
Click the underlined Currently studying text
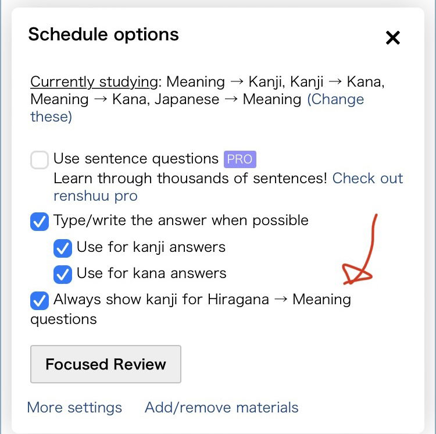click(x=94, y=82)
